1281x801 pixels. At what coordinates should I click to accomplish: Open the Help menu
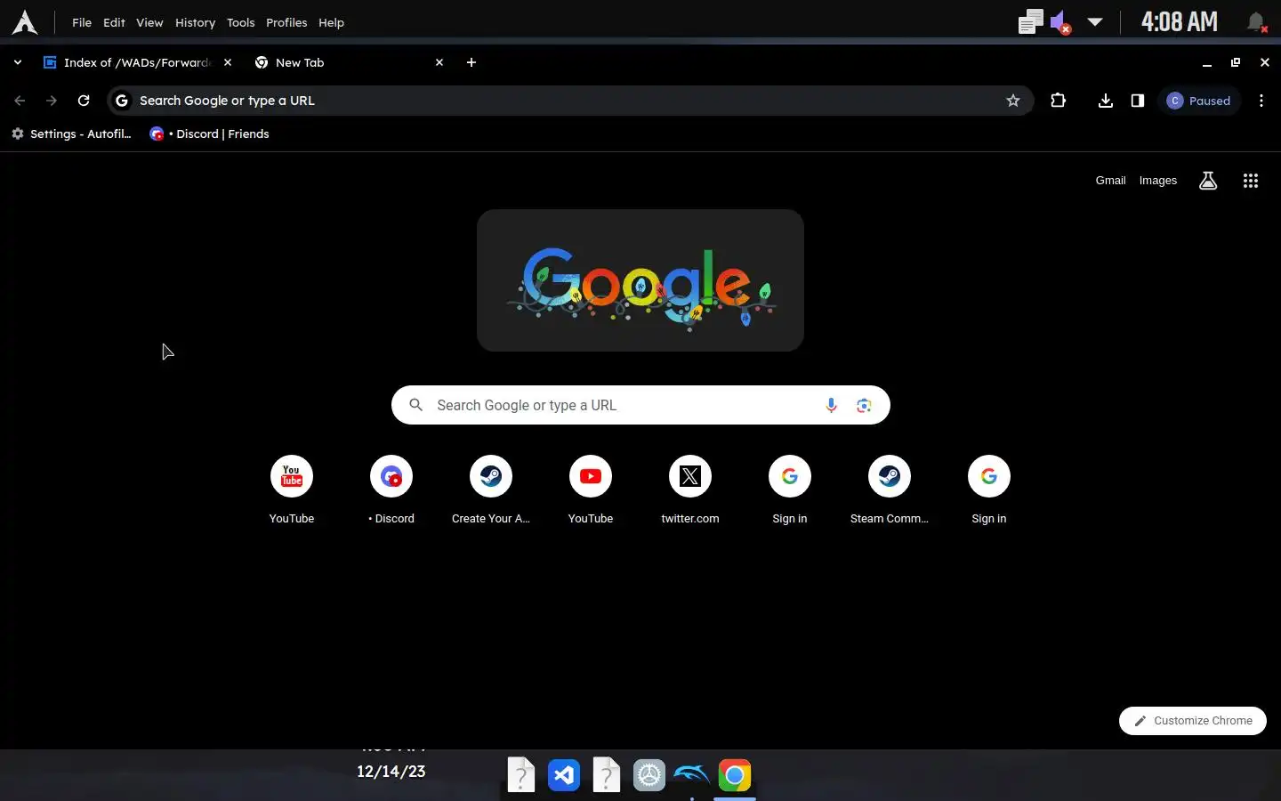pos(331,22)
